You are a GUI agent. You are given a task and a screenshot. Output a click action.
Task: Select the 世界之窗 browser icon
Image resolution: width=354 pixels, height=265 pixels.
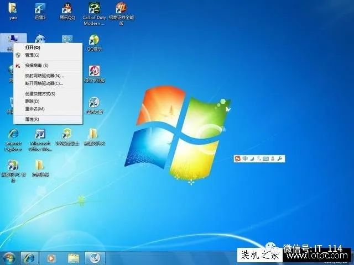95,105
